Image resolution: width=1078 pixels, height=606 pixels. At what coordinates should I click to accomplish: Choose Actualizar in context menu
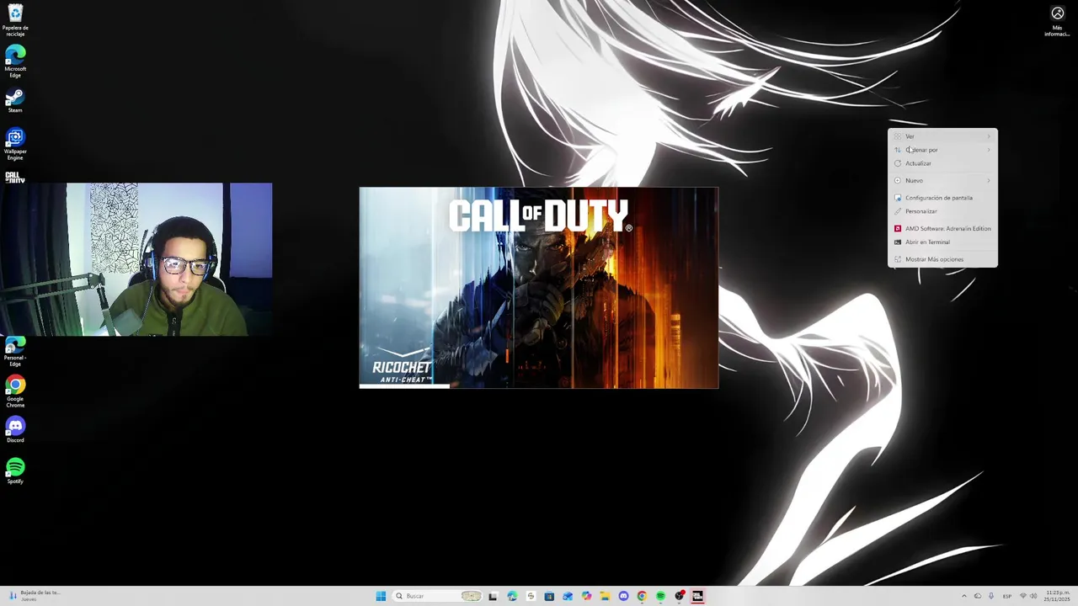942,163
